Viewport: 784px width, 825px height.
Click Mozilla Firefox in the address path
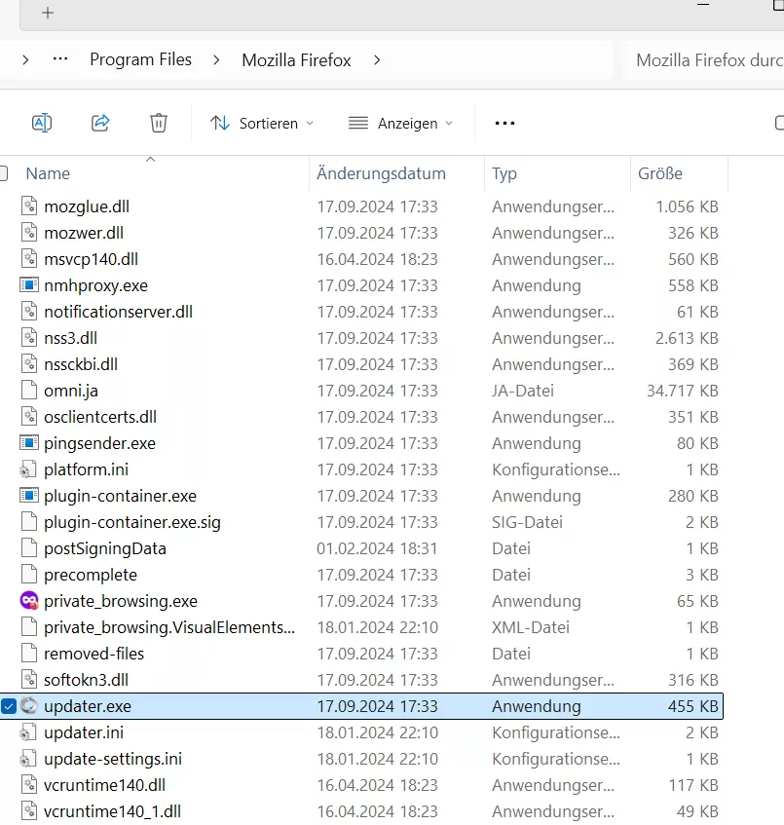pyautogui.click(x=296, y=60)
